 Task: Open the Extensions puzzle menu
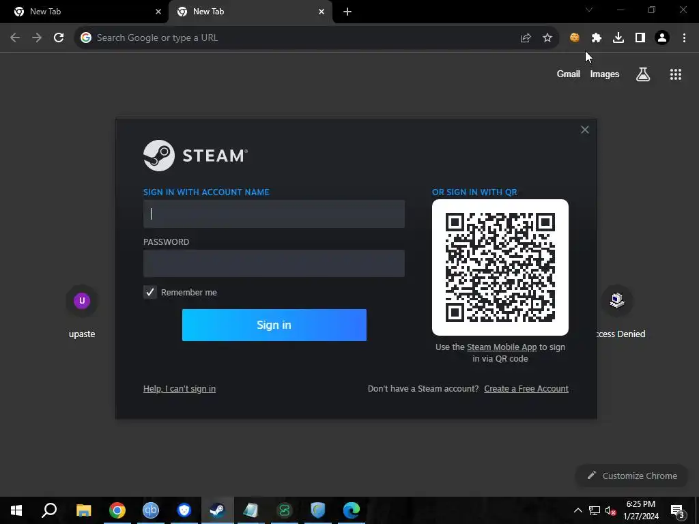(596, 38)
